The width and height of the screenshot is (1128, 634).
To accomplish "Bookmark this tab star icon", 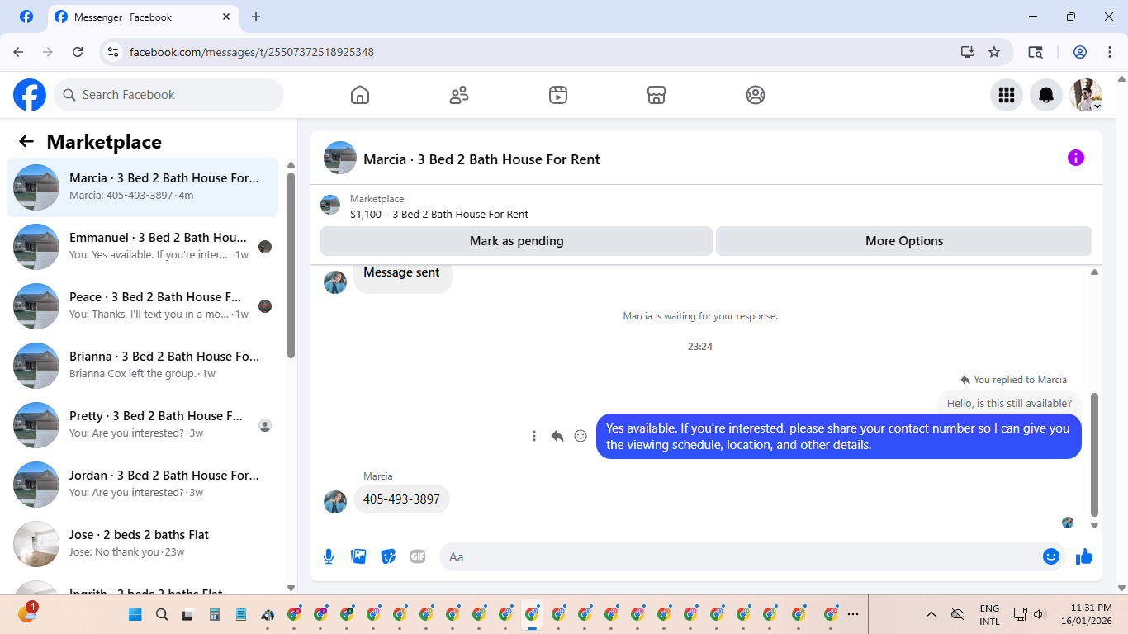I will tap(994, 52).
